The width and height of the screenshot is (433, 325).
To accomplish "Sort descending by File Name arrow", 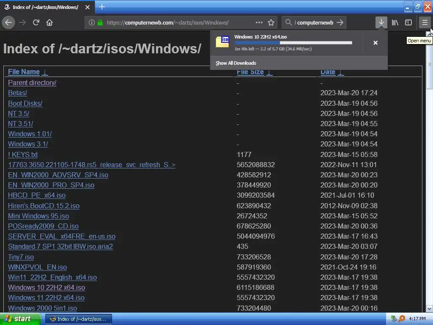I will tap(45, 72).
